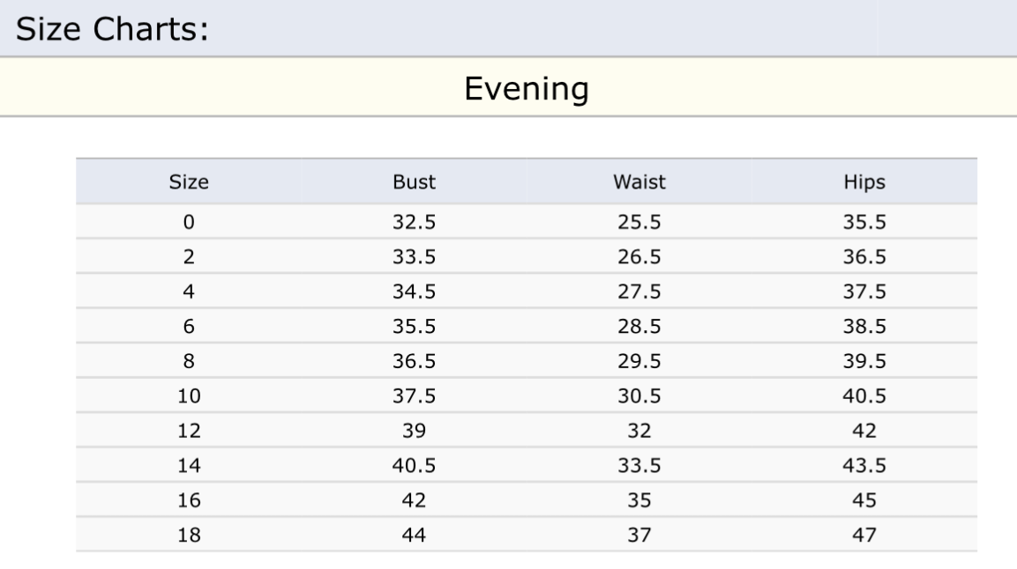1017x569 pixels.
Task: Click waist value 30.5 for size 10
Action: click(x=639, y=396)
